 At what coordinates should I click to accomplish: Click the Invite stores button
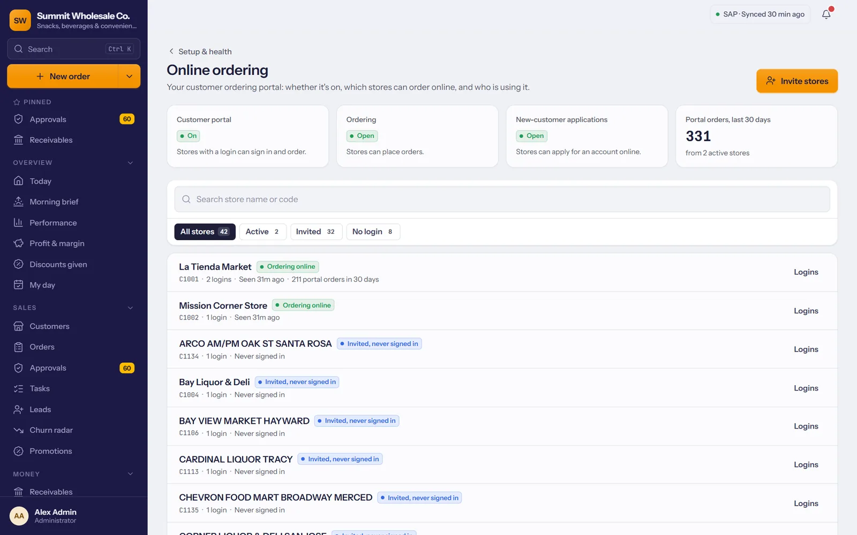(x=797, y=81)
